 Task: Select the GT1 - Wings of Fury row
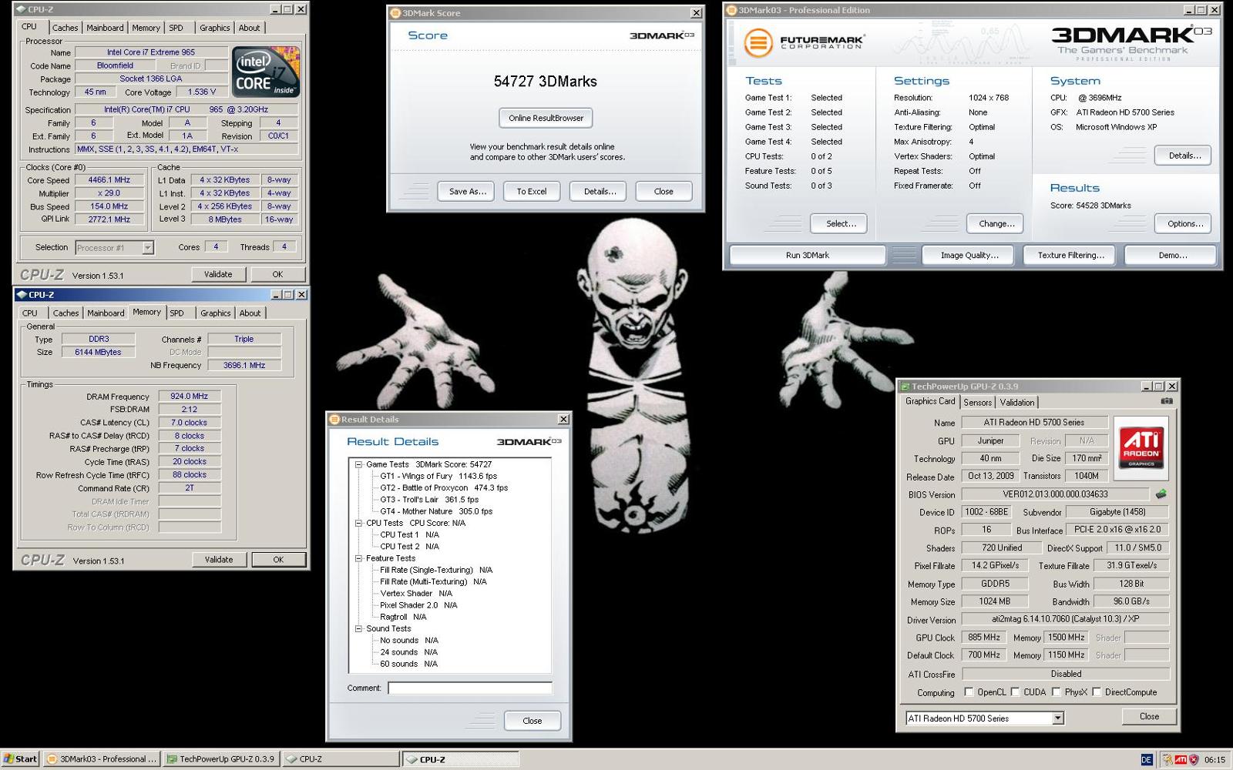coord(438,476)
